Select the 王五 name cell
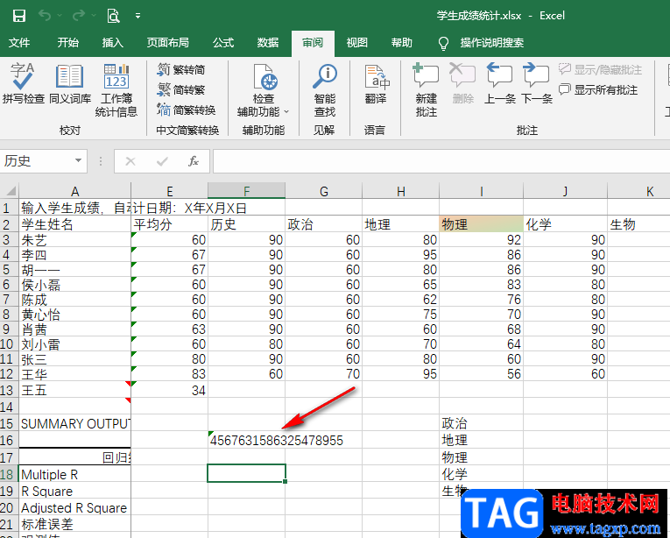This screenshot has height=538, width=670. [x=74, y=390]
